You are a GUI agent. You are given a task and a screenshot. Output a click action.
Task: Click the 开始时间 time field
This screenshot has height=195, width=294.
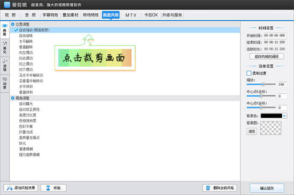pyautogui.click(x=275, y=35)
